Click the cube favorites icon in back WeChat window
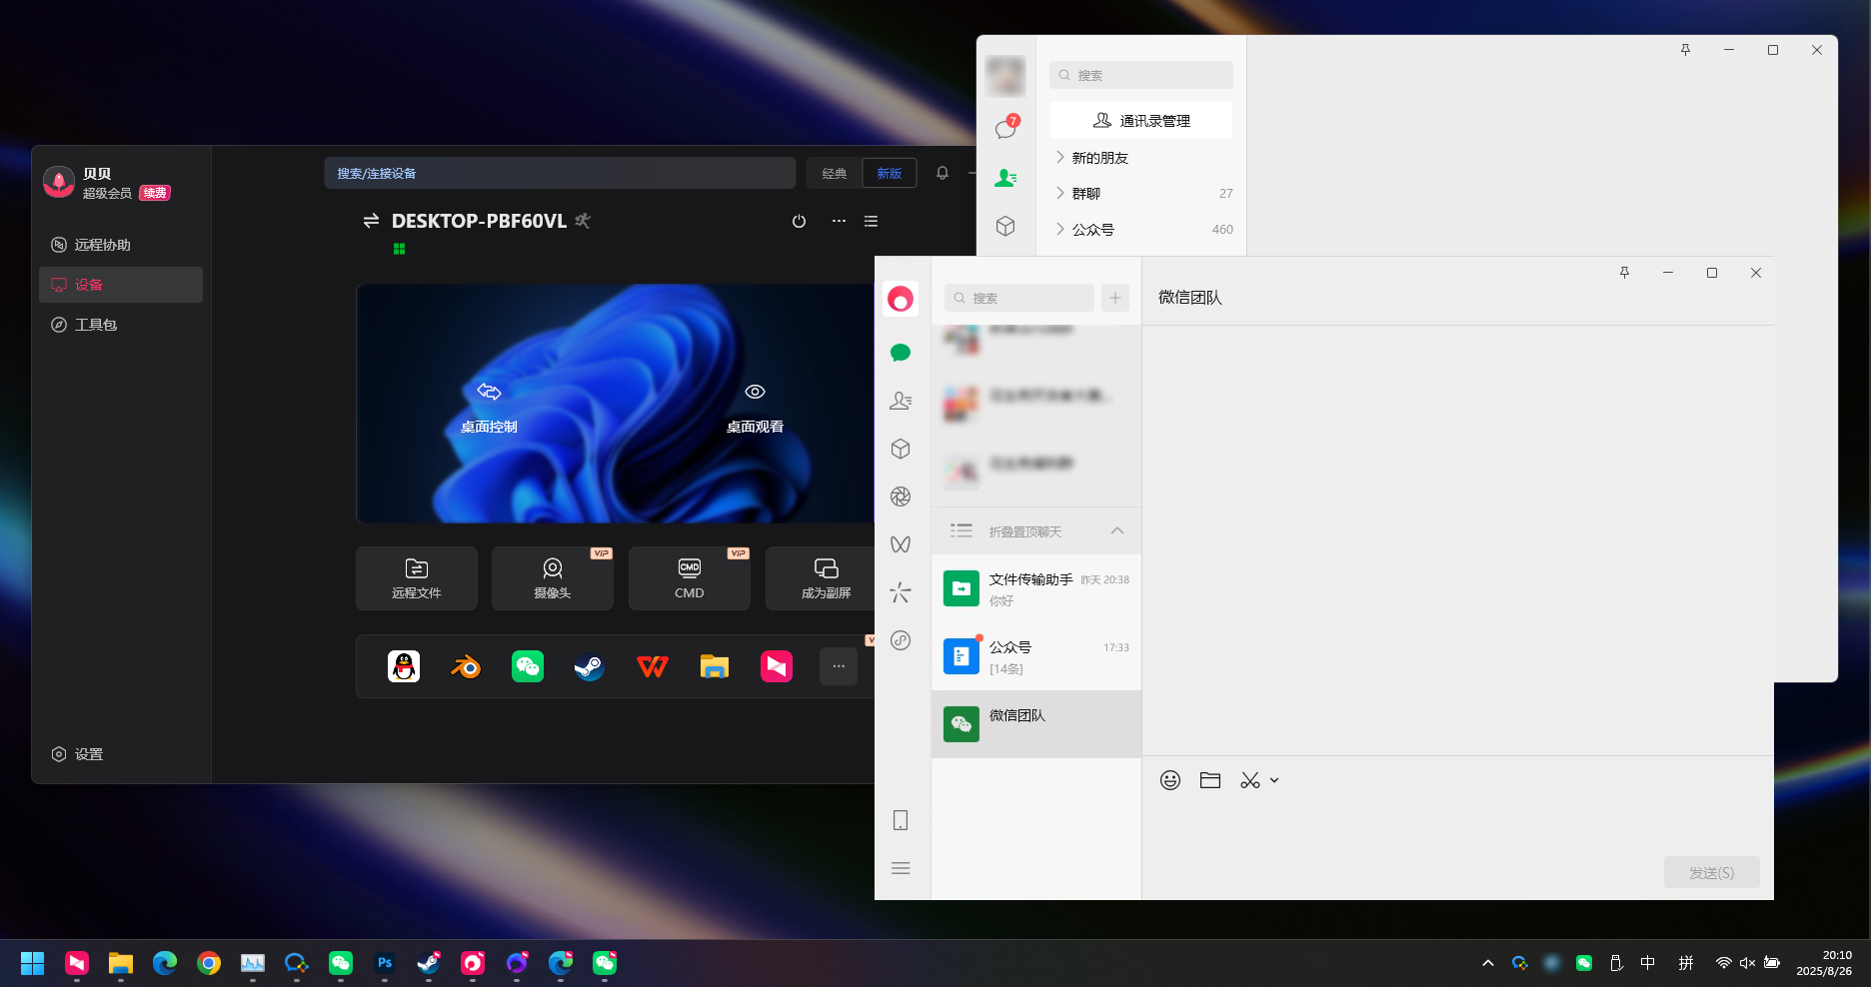 coord(1005,226)
